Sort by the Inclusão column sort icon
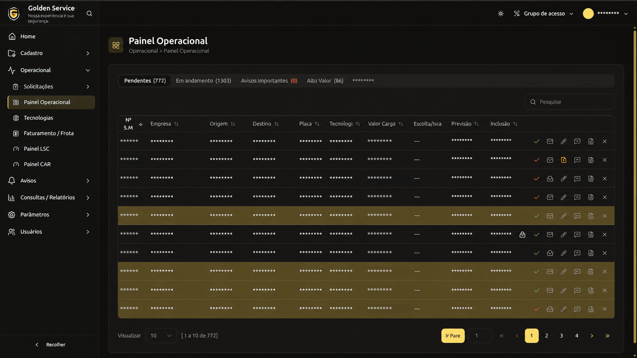637x358 pixels. (515, 124)
